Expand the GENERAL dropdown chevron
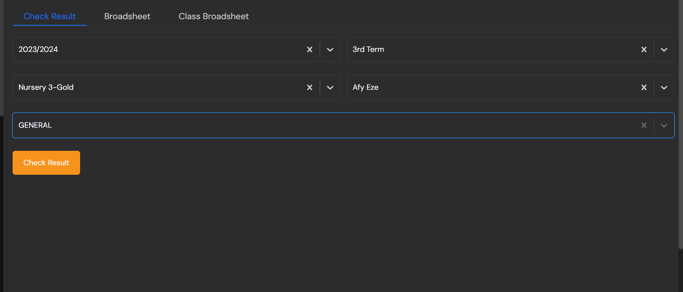683x292 pixels. pos(664,126)
